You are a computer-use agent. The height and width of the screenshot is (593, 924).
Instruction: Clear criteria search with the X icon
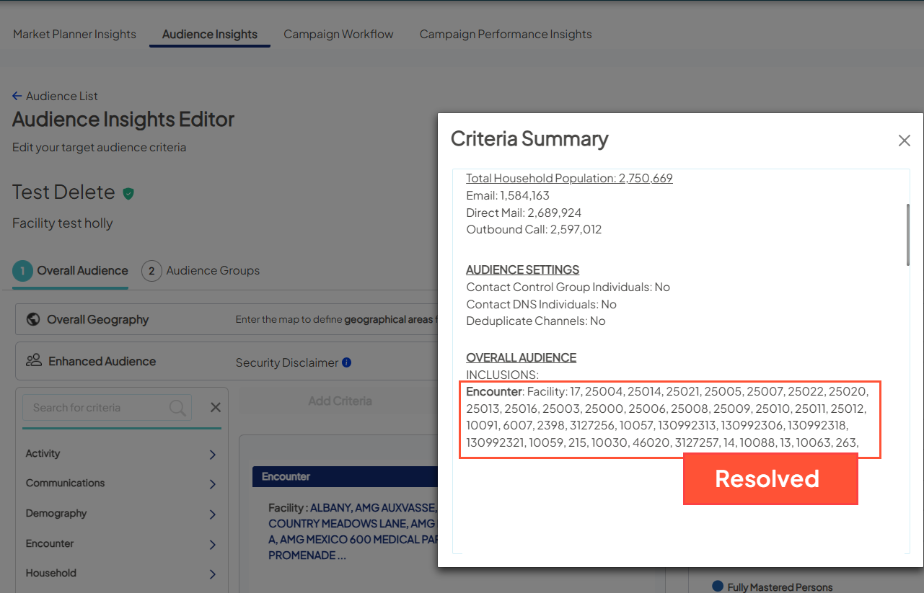215,406
